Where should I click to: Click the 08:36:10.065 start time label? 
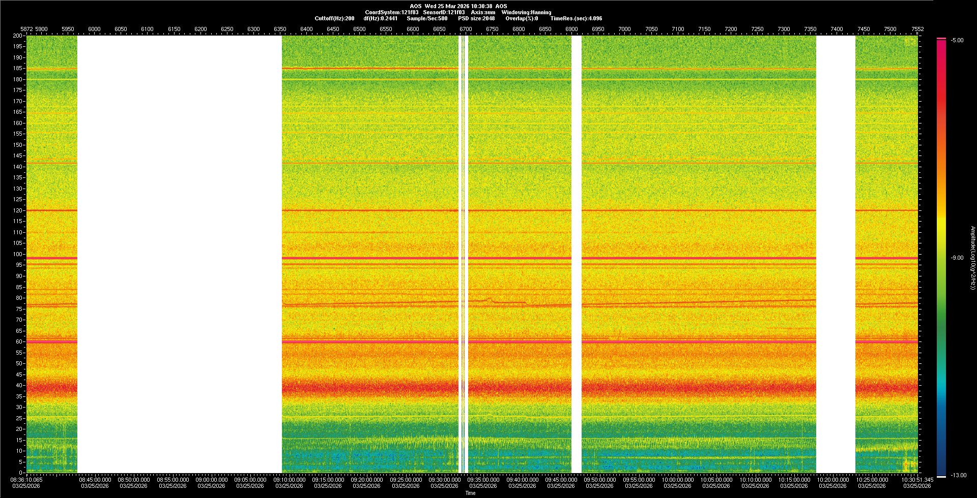[x=27, y=479]
